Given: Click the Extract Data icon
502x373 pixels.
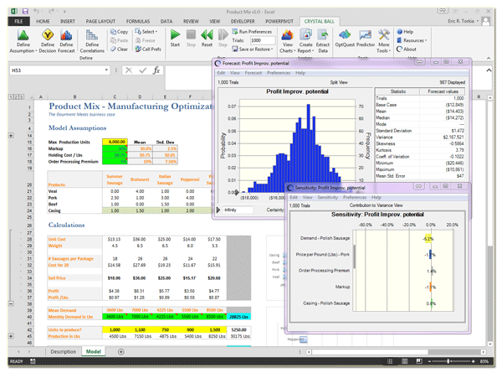Looking at the screenshot, I should tap(323, 34).
